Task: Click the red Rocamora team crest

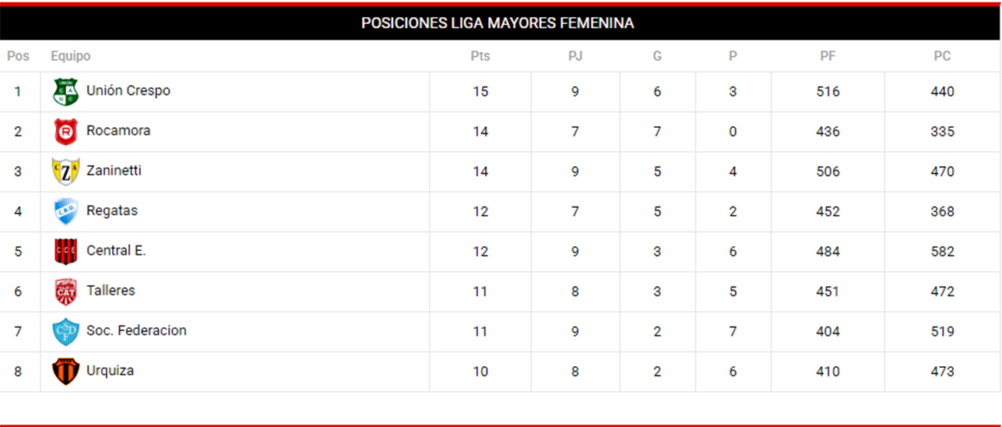Action: click(65, 132)
